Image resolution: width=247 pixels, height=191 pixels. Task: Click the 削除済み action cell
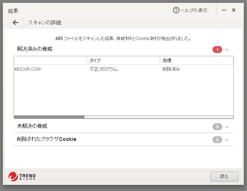pyautogui.click(x=171, y=69)
